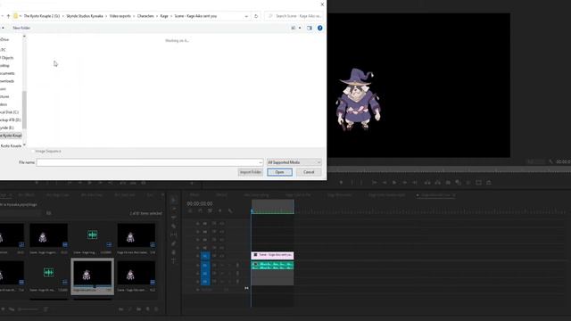Expand the address bar history dropdown
The image size is (571, 321).
pyautogui.click(x=246, y=16)
